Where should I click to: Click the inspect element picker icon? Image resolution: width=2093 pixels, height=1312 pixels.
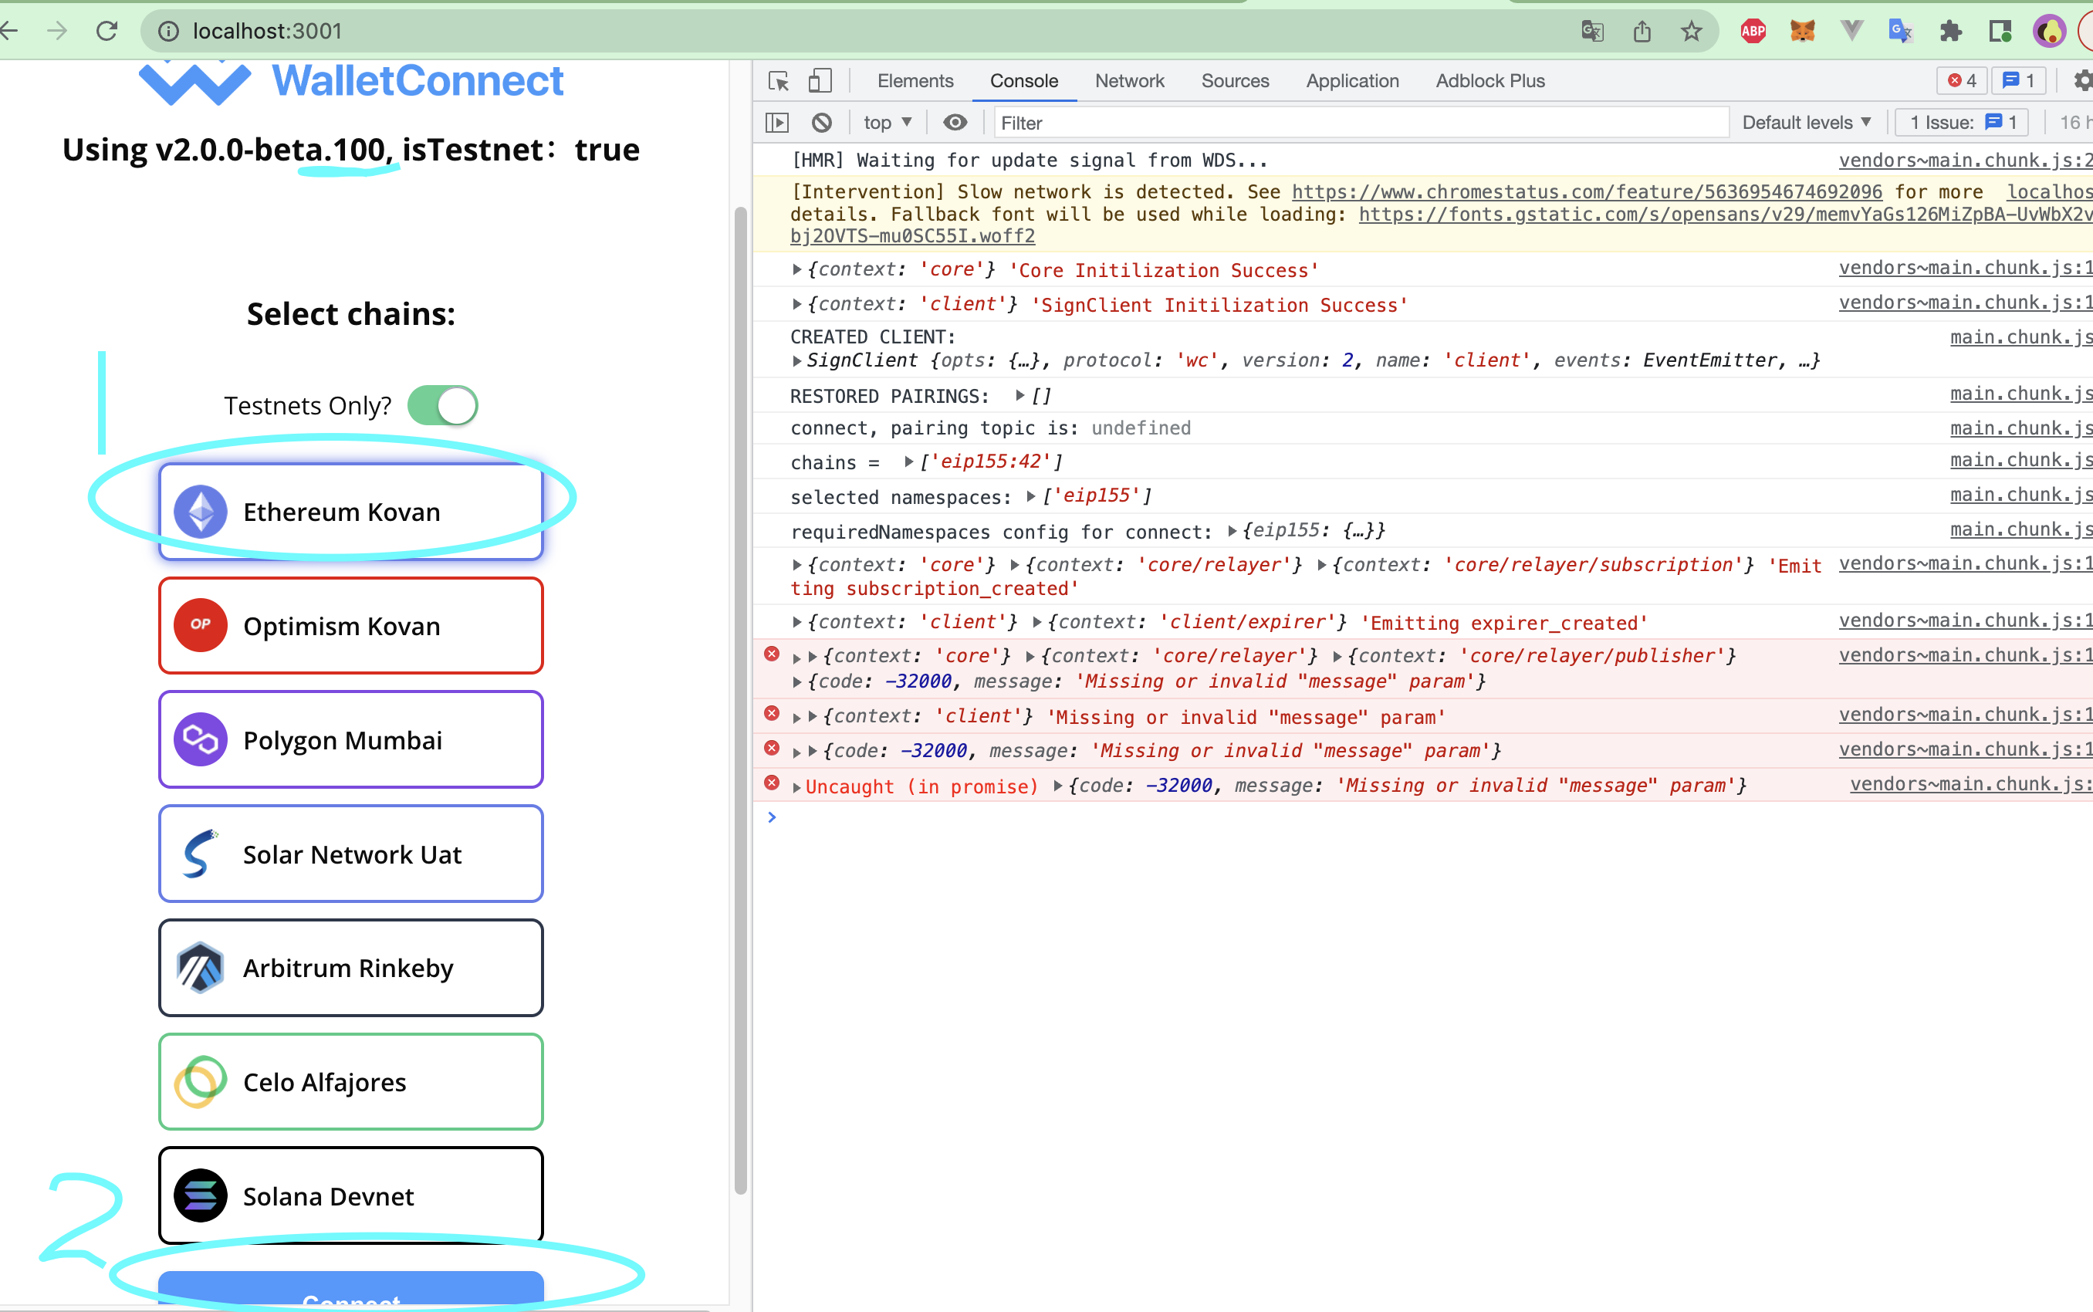tap(779, 81)
